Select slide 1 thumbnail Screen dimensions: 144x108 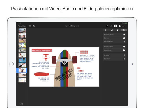(x=22, y=31)
